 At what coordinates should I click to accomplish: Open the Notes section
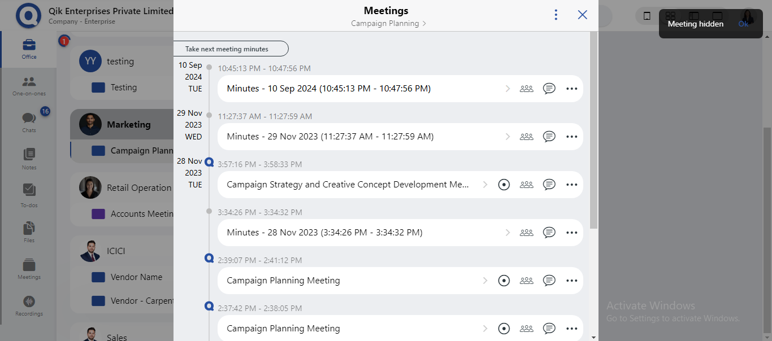click(28, 158)
